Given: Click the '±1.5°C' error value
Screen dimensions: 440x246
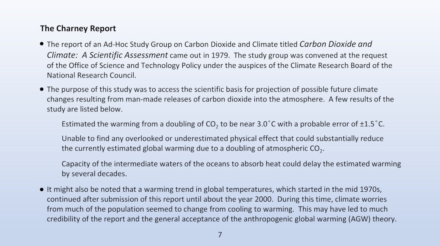Looking at the screenshot, I should click(x=371, y=124).
